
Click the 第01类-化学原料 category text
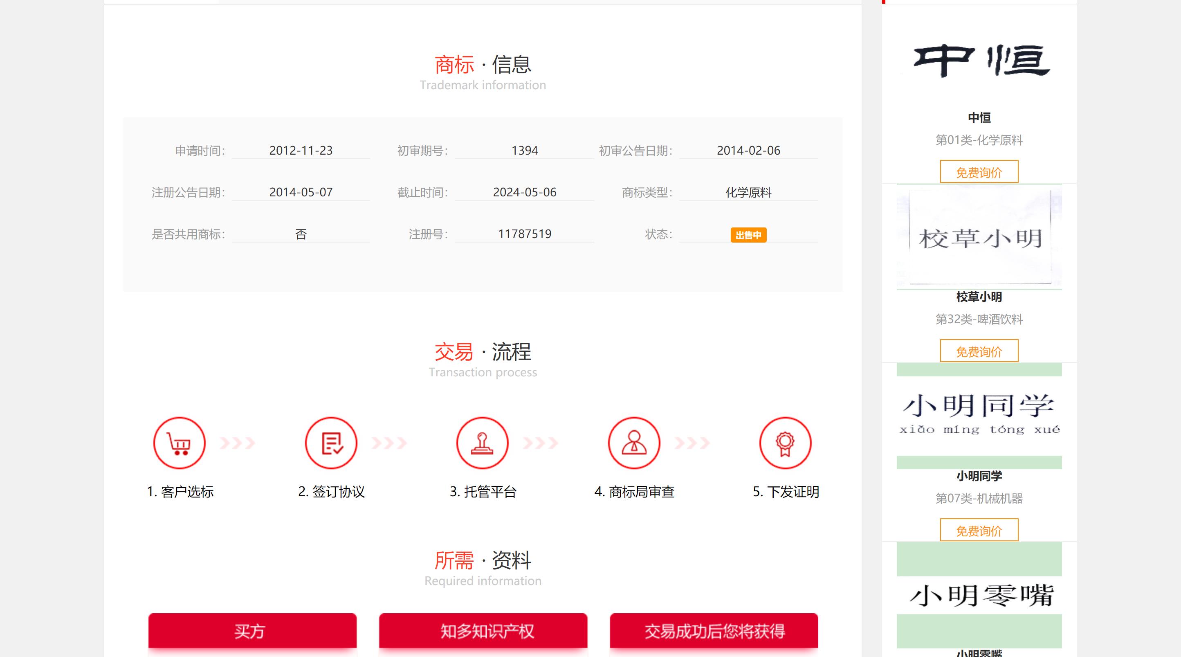pyautogui.click(x=979, y=140)
